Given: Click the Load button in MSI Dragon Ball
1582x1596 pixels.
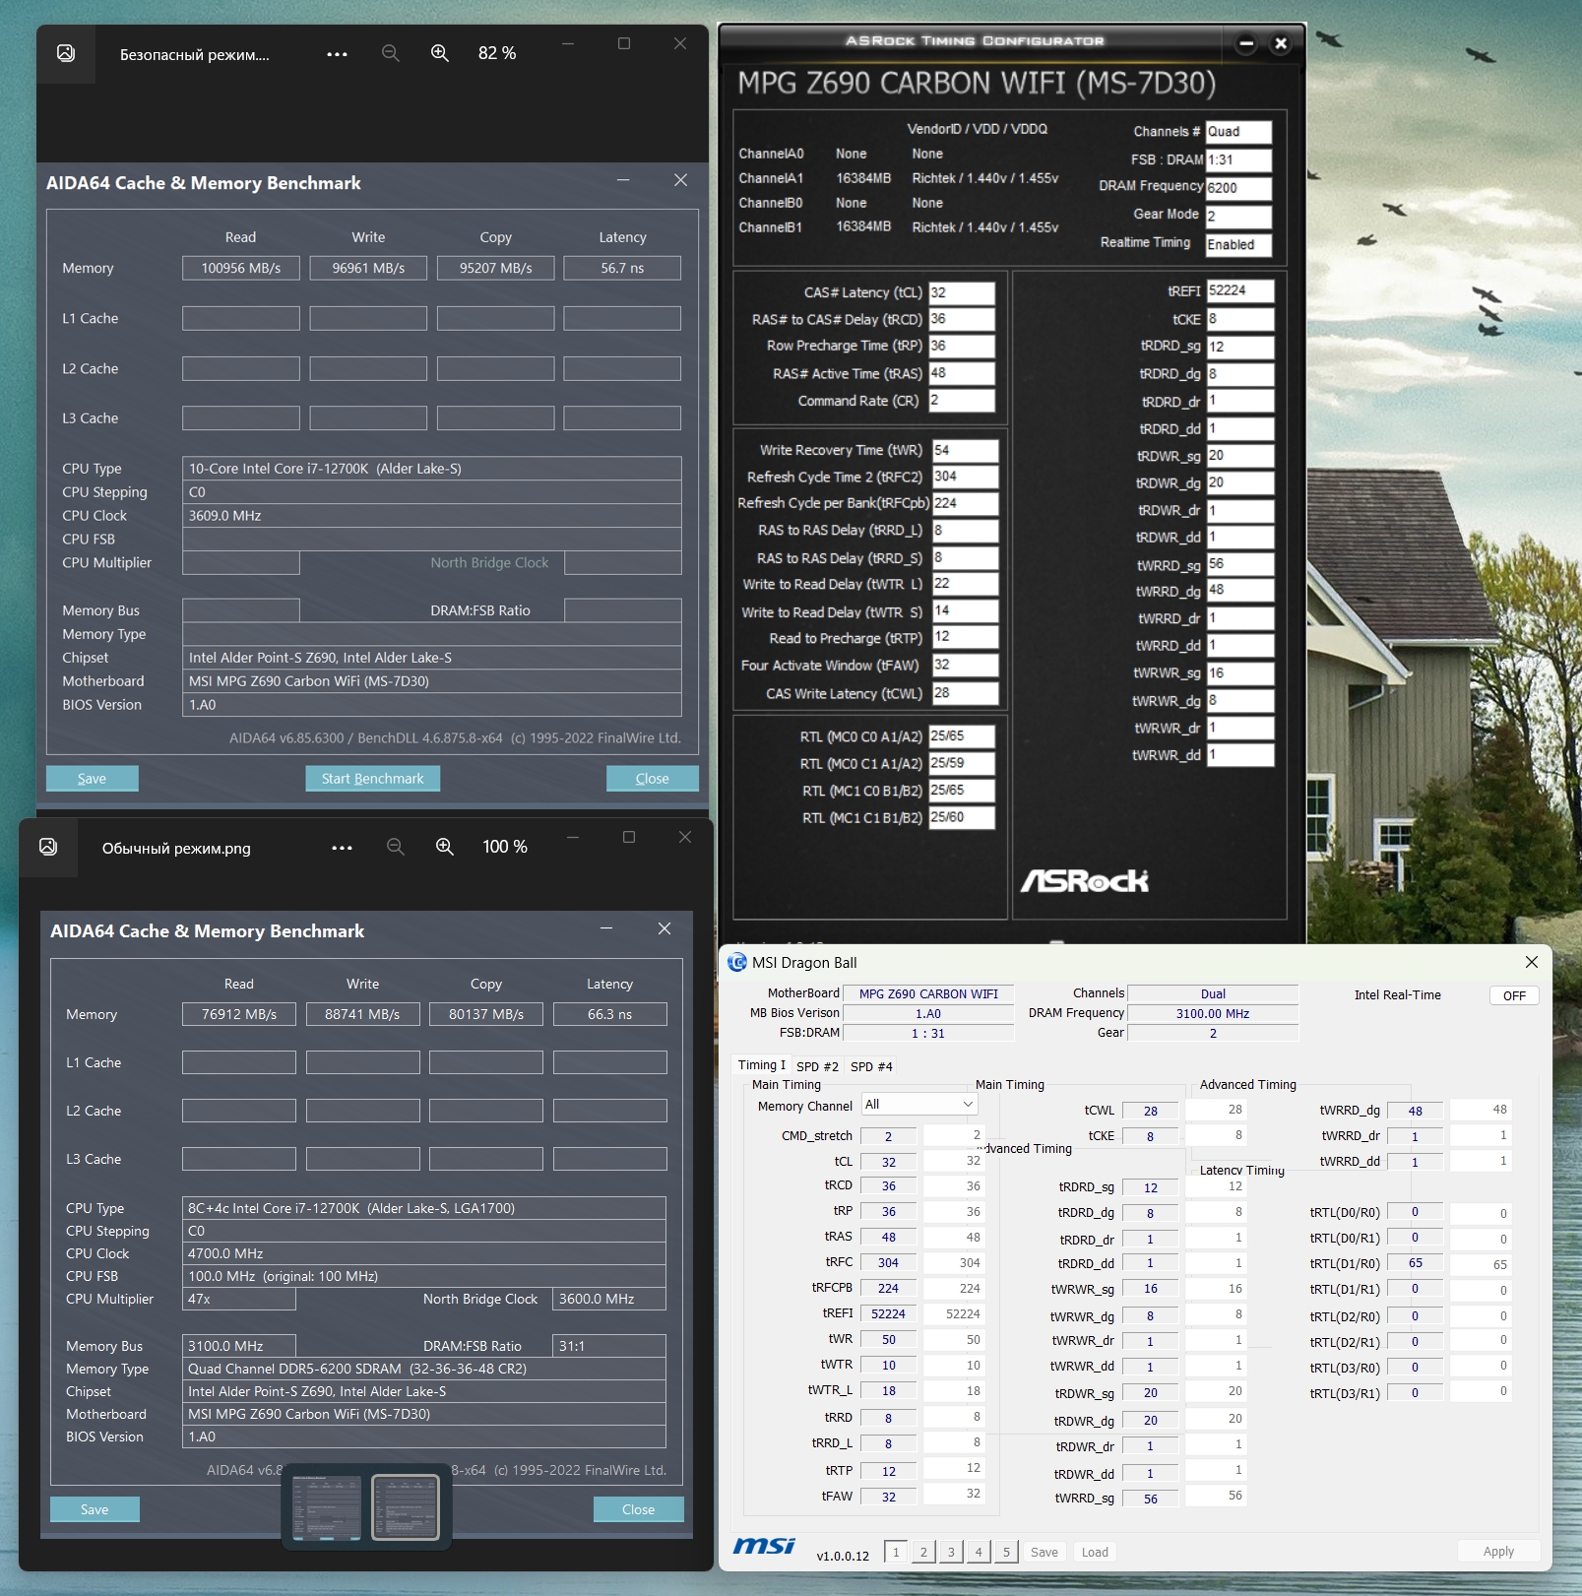Looking at the screenshot, I should pos(1094,1552).
